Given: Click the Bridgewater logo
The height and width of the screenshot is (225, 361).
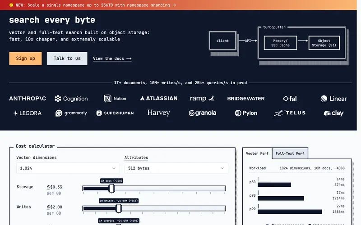Looking at the screenshot, I should coord(246,99).
